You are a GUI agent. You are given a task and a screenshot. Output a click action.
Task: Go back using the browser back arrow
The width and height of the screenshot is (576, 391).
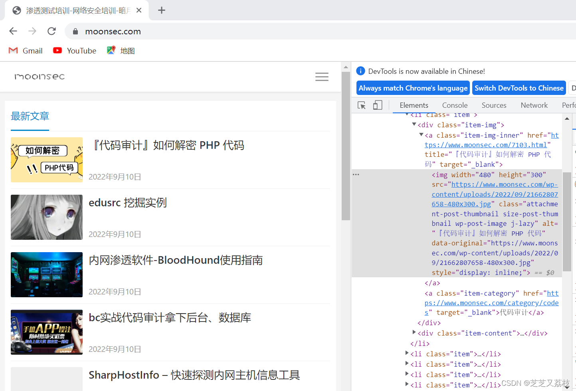point(13,31)
